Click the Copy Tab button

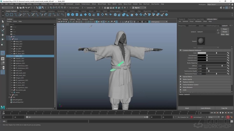tap(224, 108)
